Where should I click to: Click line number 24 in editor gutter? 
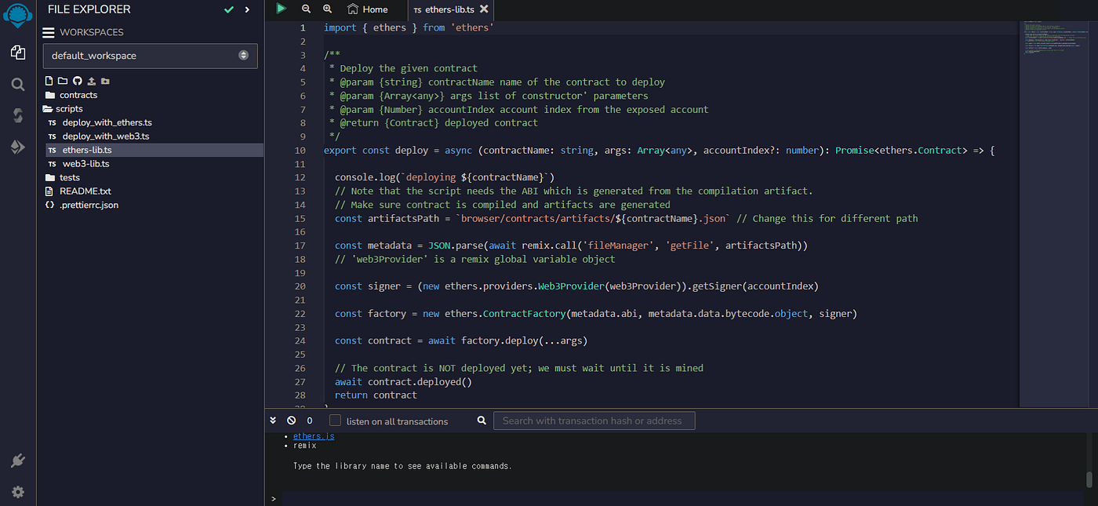click(x=300, y=340)
